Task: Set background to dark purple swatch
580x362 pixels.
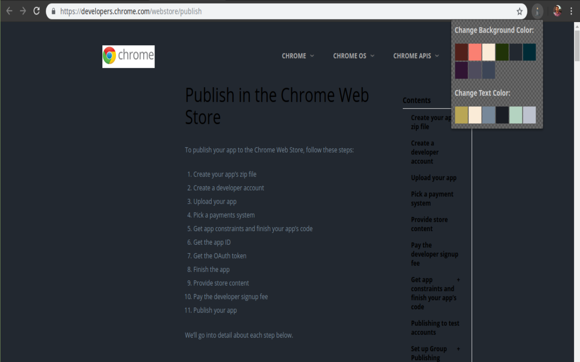Action: (x=462, y=70)
